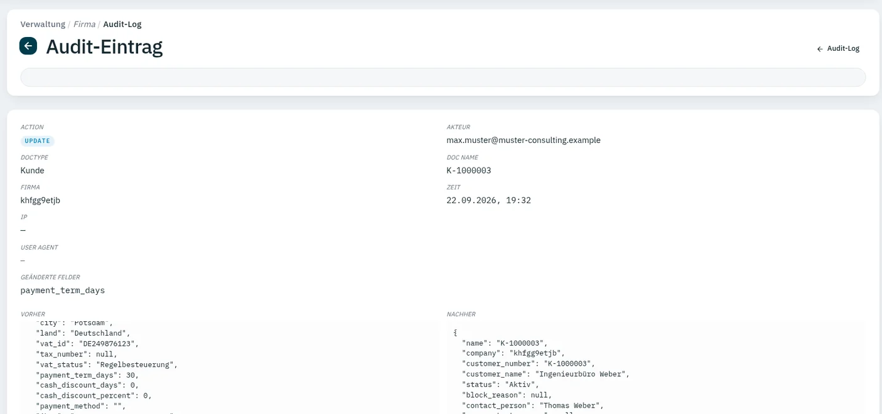Click the Firma field value khfgg9etjb

point(40,200)
